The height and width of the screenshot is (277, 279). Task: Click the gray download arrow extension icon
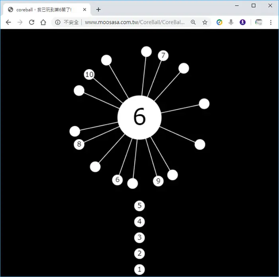[231, 22]
